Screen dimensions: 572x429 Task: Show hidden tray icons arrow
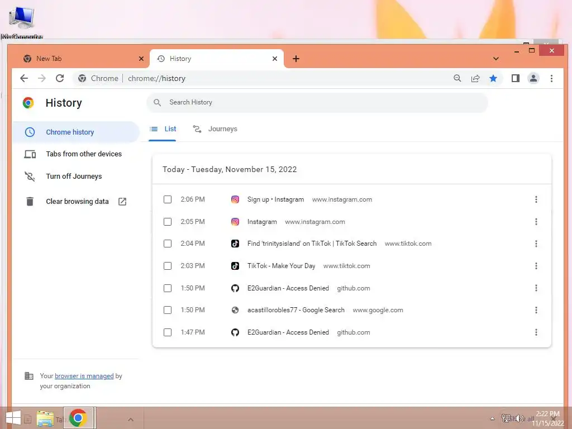pyautogui.click(x=492, y=418)
